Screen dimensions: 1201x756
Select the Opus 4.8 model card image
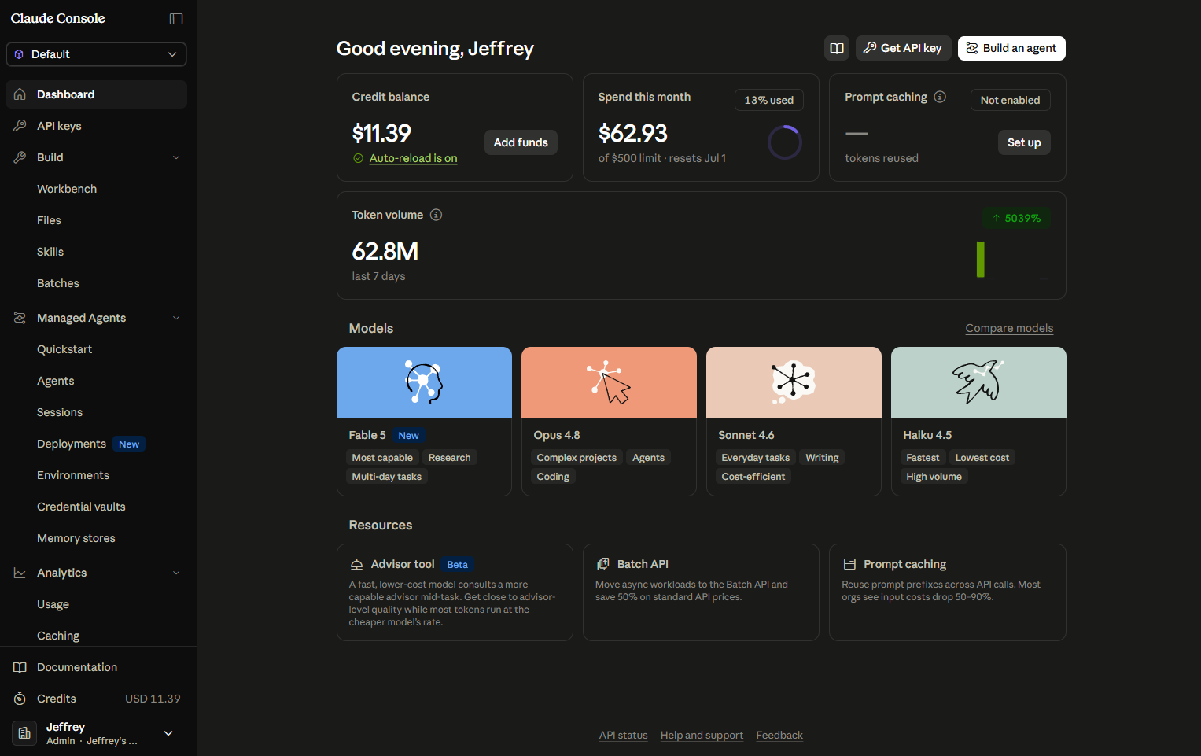(609, 382)
